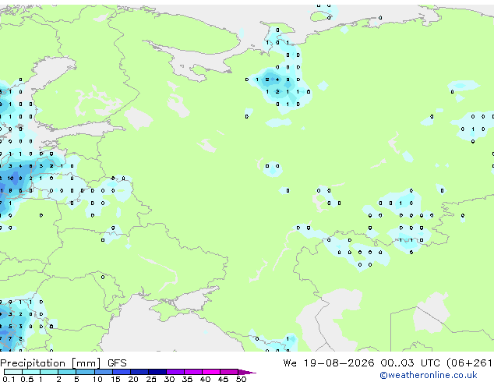Pick the magenta swatch between 40 and 45
Screen dimensions: 494x382
(211, 372)
